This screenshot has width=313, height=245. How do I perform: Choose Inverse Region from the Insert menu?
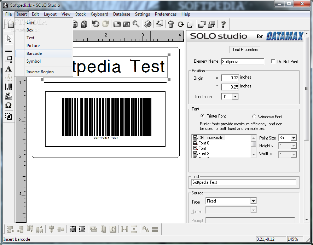click(44, 72)
